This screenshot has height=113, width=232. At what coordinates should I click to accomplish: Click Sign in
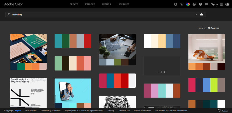click(x=214, y=4)
